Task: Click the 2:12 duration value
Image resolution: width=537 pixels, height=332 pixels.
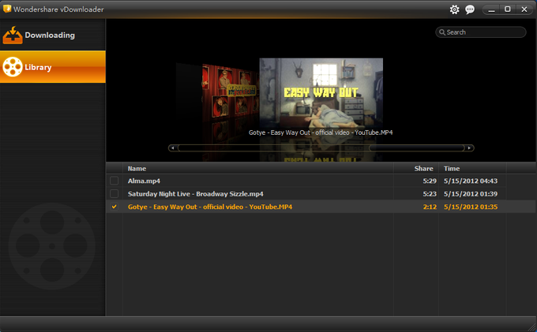Action: (430, 207)
